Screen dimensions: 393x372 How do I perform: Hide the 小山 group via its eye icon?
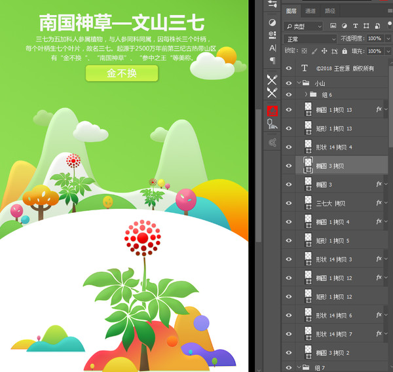[x=289, y=83]
